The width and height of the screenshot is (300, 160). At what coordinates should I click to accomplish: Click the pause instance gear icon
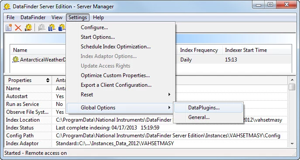pos(52,27)
